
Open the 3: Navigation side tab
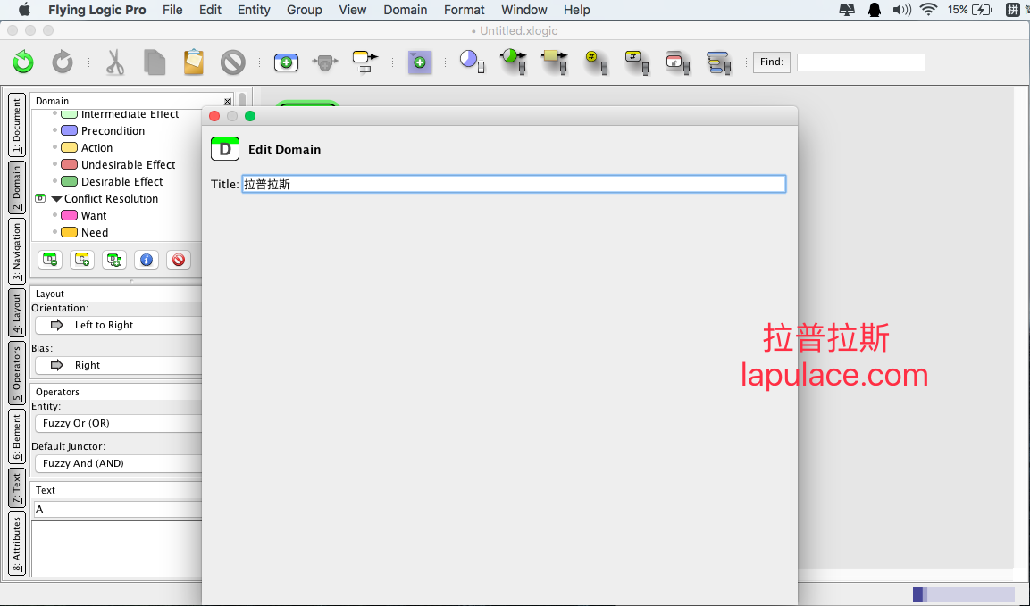tap(17, 252)
